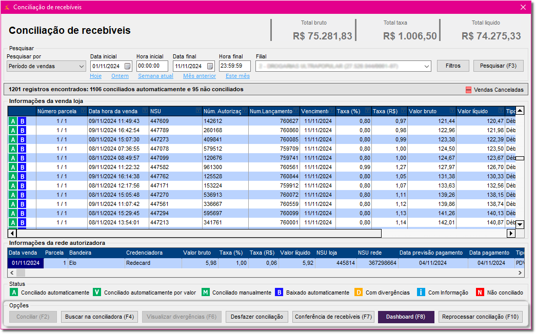Click the blue B icon in NSU 447294 row
Screen dimensions: 536x334
pos(22,214)
